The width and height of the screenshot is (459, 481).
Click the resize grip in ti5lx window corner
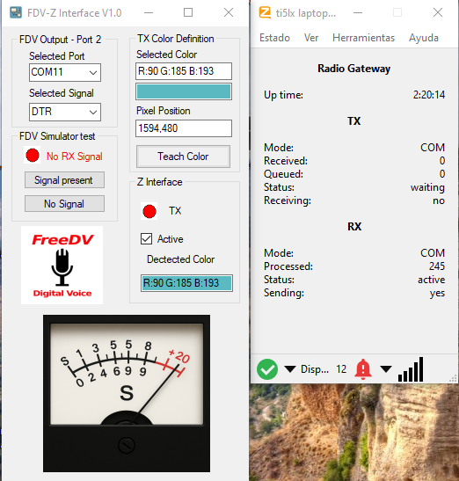pyautogui.click(x=453, y=378)
